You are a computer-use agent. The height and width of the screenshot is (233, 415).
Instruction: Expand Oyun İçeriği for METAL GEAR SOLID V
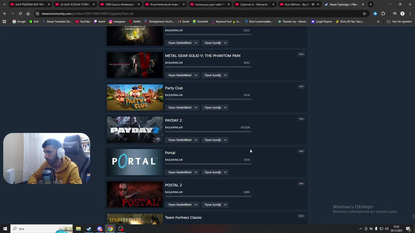click(215, 75)
